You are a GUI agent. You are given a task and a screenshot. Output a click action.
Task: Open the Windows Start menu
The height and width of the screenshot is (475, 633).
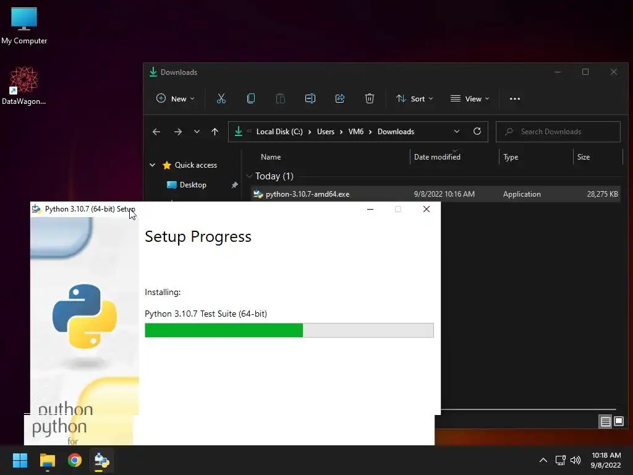(x=20, y=460)
